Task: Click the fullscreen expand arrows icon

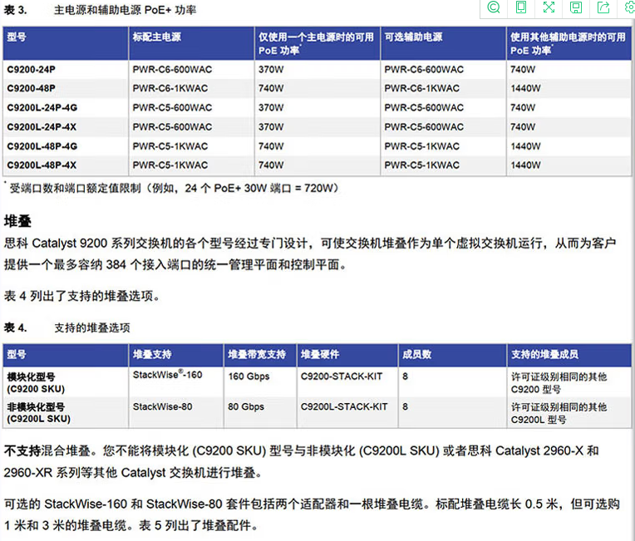Action: click(549, 7)
